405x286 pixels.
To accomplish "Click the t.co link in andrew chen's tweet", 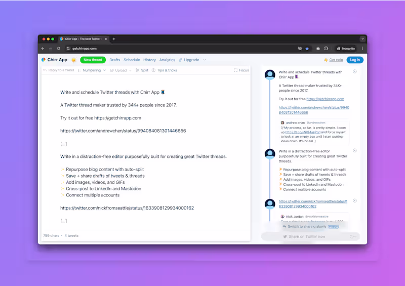I will tap(303, 132).
